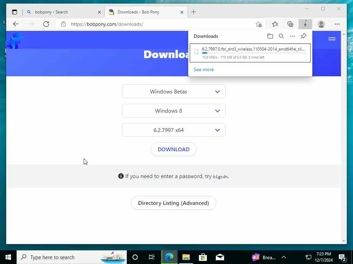
Task: Open Edge Settings and more menu
Action: (x=337, y=24)
